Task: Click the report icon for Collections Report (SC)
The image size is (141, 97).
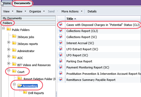Action: pyautogui.click(x=61, y=36)
